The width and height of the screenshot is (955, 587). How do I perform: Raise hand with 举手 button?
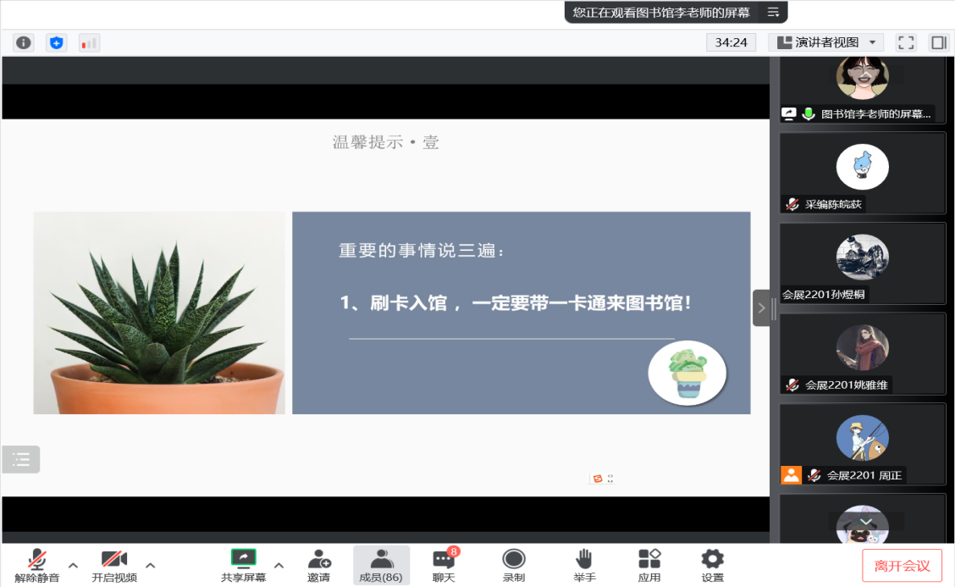pos(584,565)
